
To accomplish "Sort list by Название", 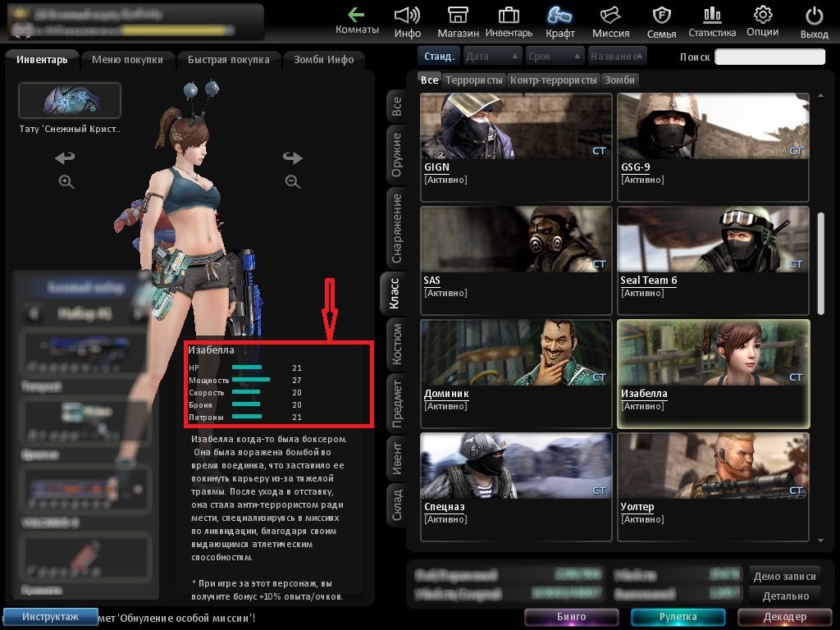I will coord(617,57).
